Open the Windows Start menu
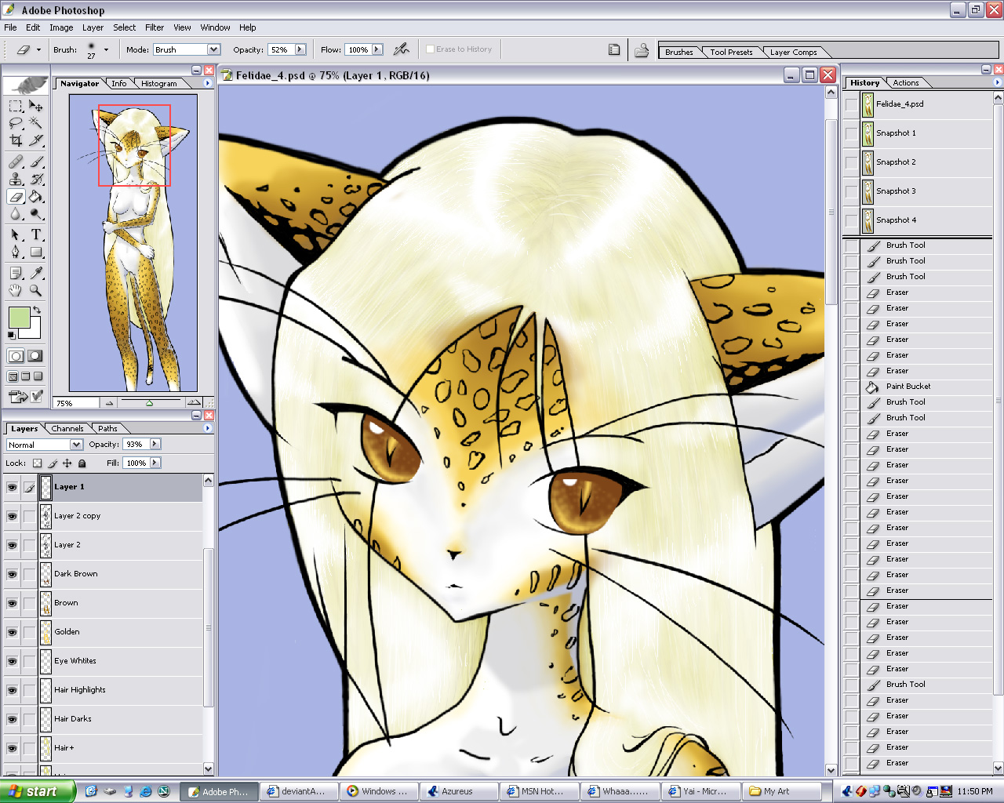Viewport: 1004px width, 803px height. (x=38, y=791)
